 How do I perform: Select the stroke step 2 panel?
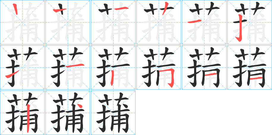click(68, 22)
